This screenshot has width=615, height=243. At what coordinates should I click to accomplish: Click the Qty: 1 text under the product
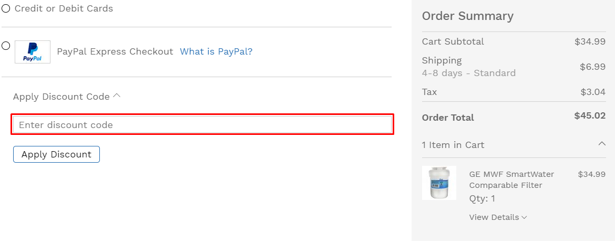[x=482, y=199]
